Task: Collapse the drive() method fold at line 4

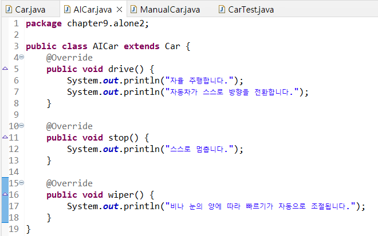Action: pyautogui.click(x=21, y=58)
